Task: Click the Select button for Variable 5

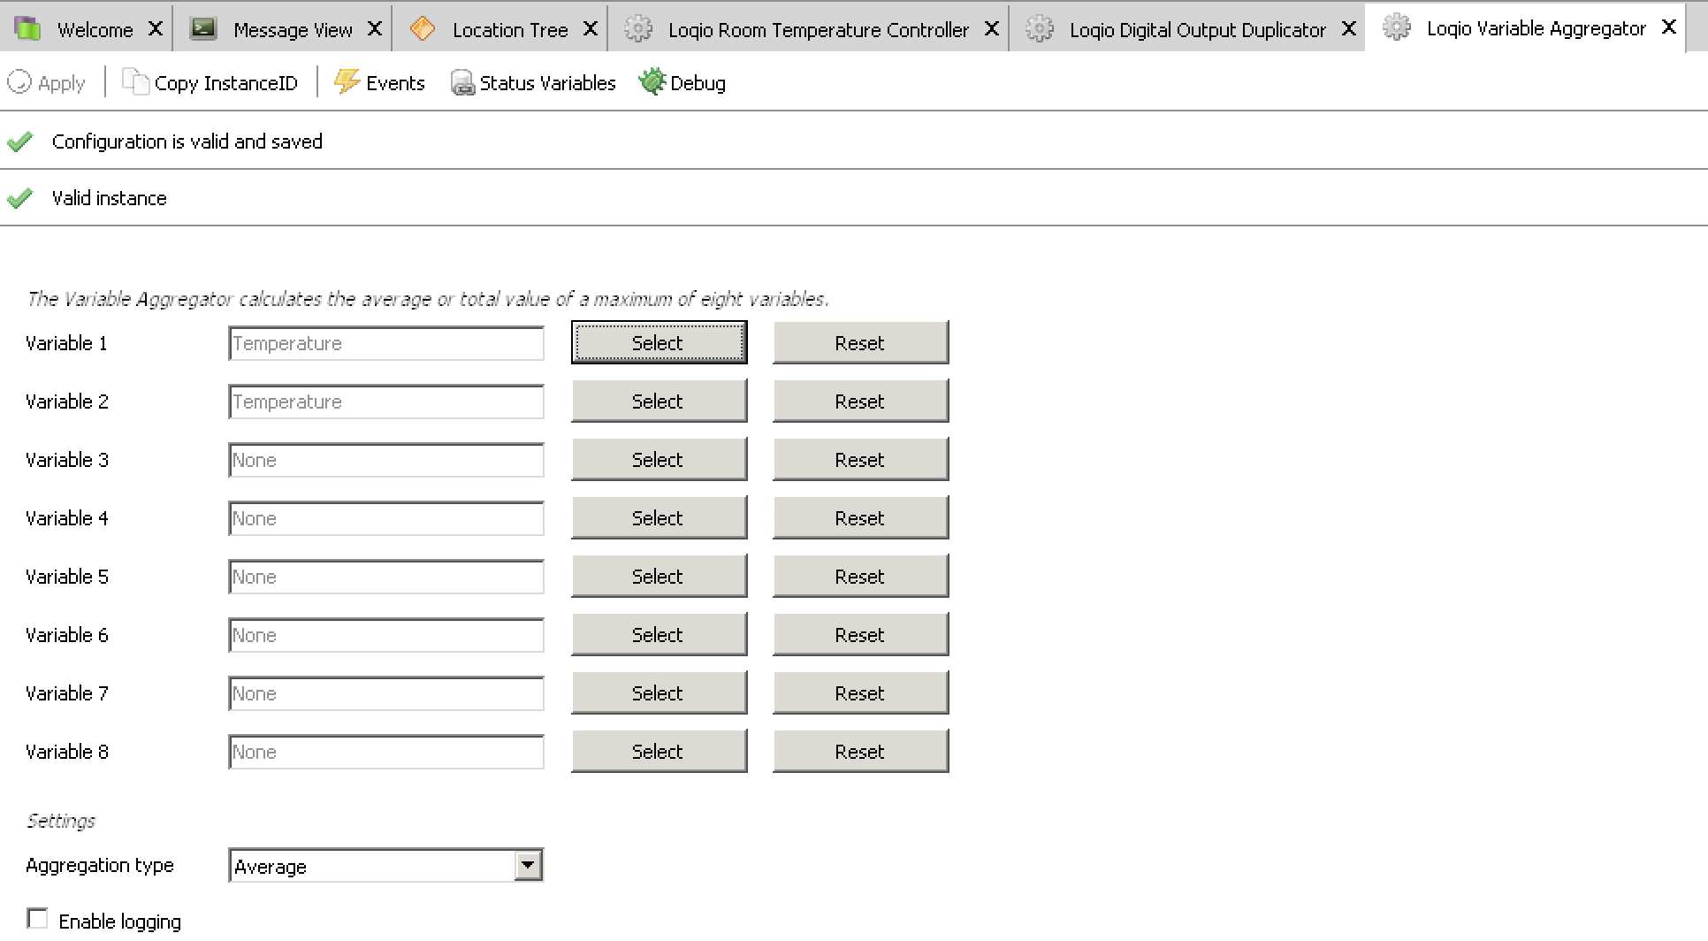Action: point(659,576)
